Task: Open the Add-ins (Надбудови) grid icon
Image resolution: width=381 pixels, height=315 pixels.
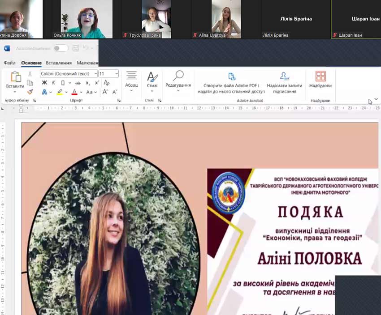Action: [x=320, y=77]
